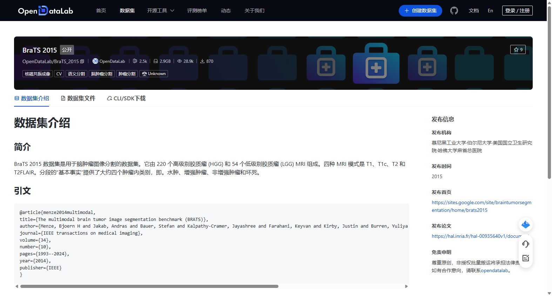
Task: Click the 语义分割 tag
Action: click(x=76, y=74)
